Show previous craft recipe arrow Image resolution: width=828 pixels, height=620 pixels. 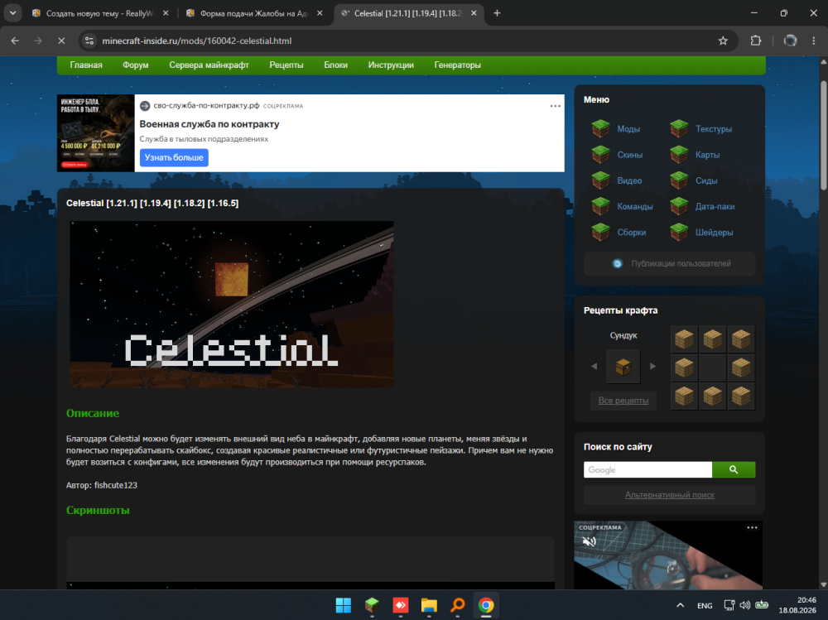tap(594, 366)
